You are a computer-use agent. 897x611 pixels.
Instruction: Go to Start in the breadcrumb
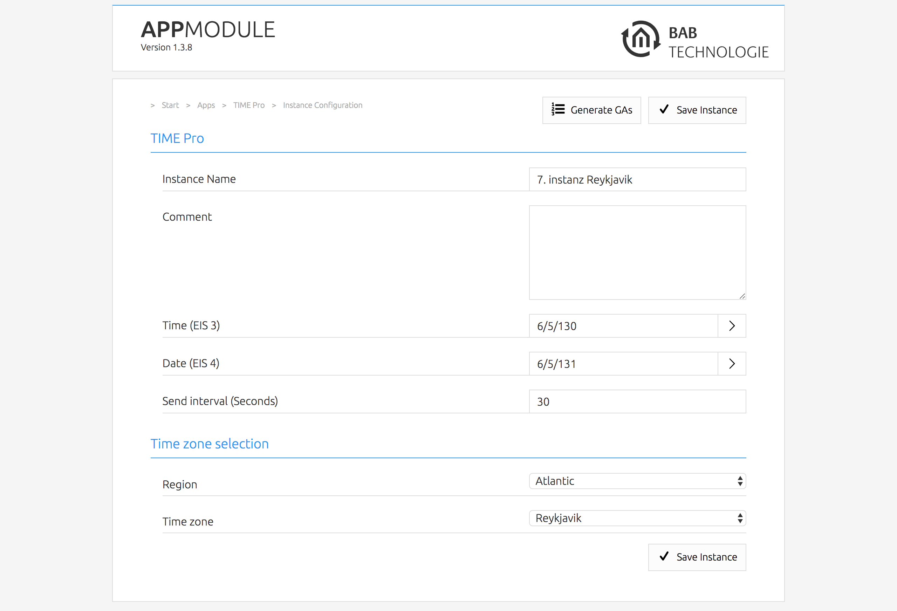[170, 105]
